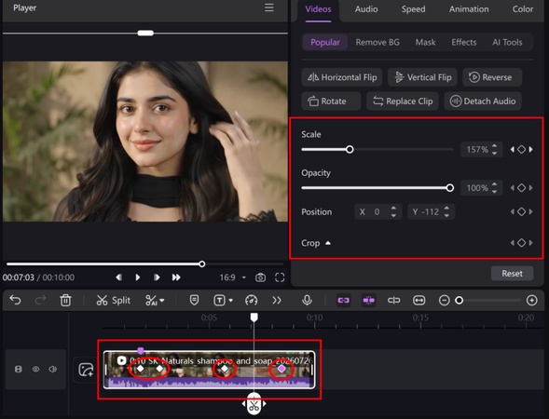Viewport: 549px width, 419px height.
Task: Toggle video track visibility eye
Action: click(x=35, y=370)
